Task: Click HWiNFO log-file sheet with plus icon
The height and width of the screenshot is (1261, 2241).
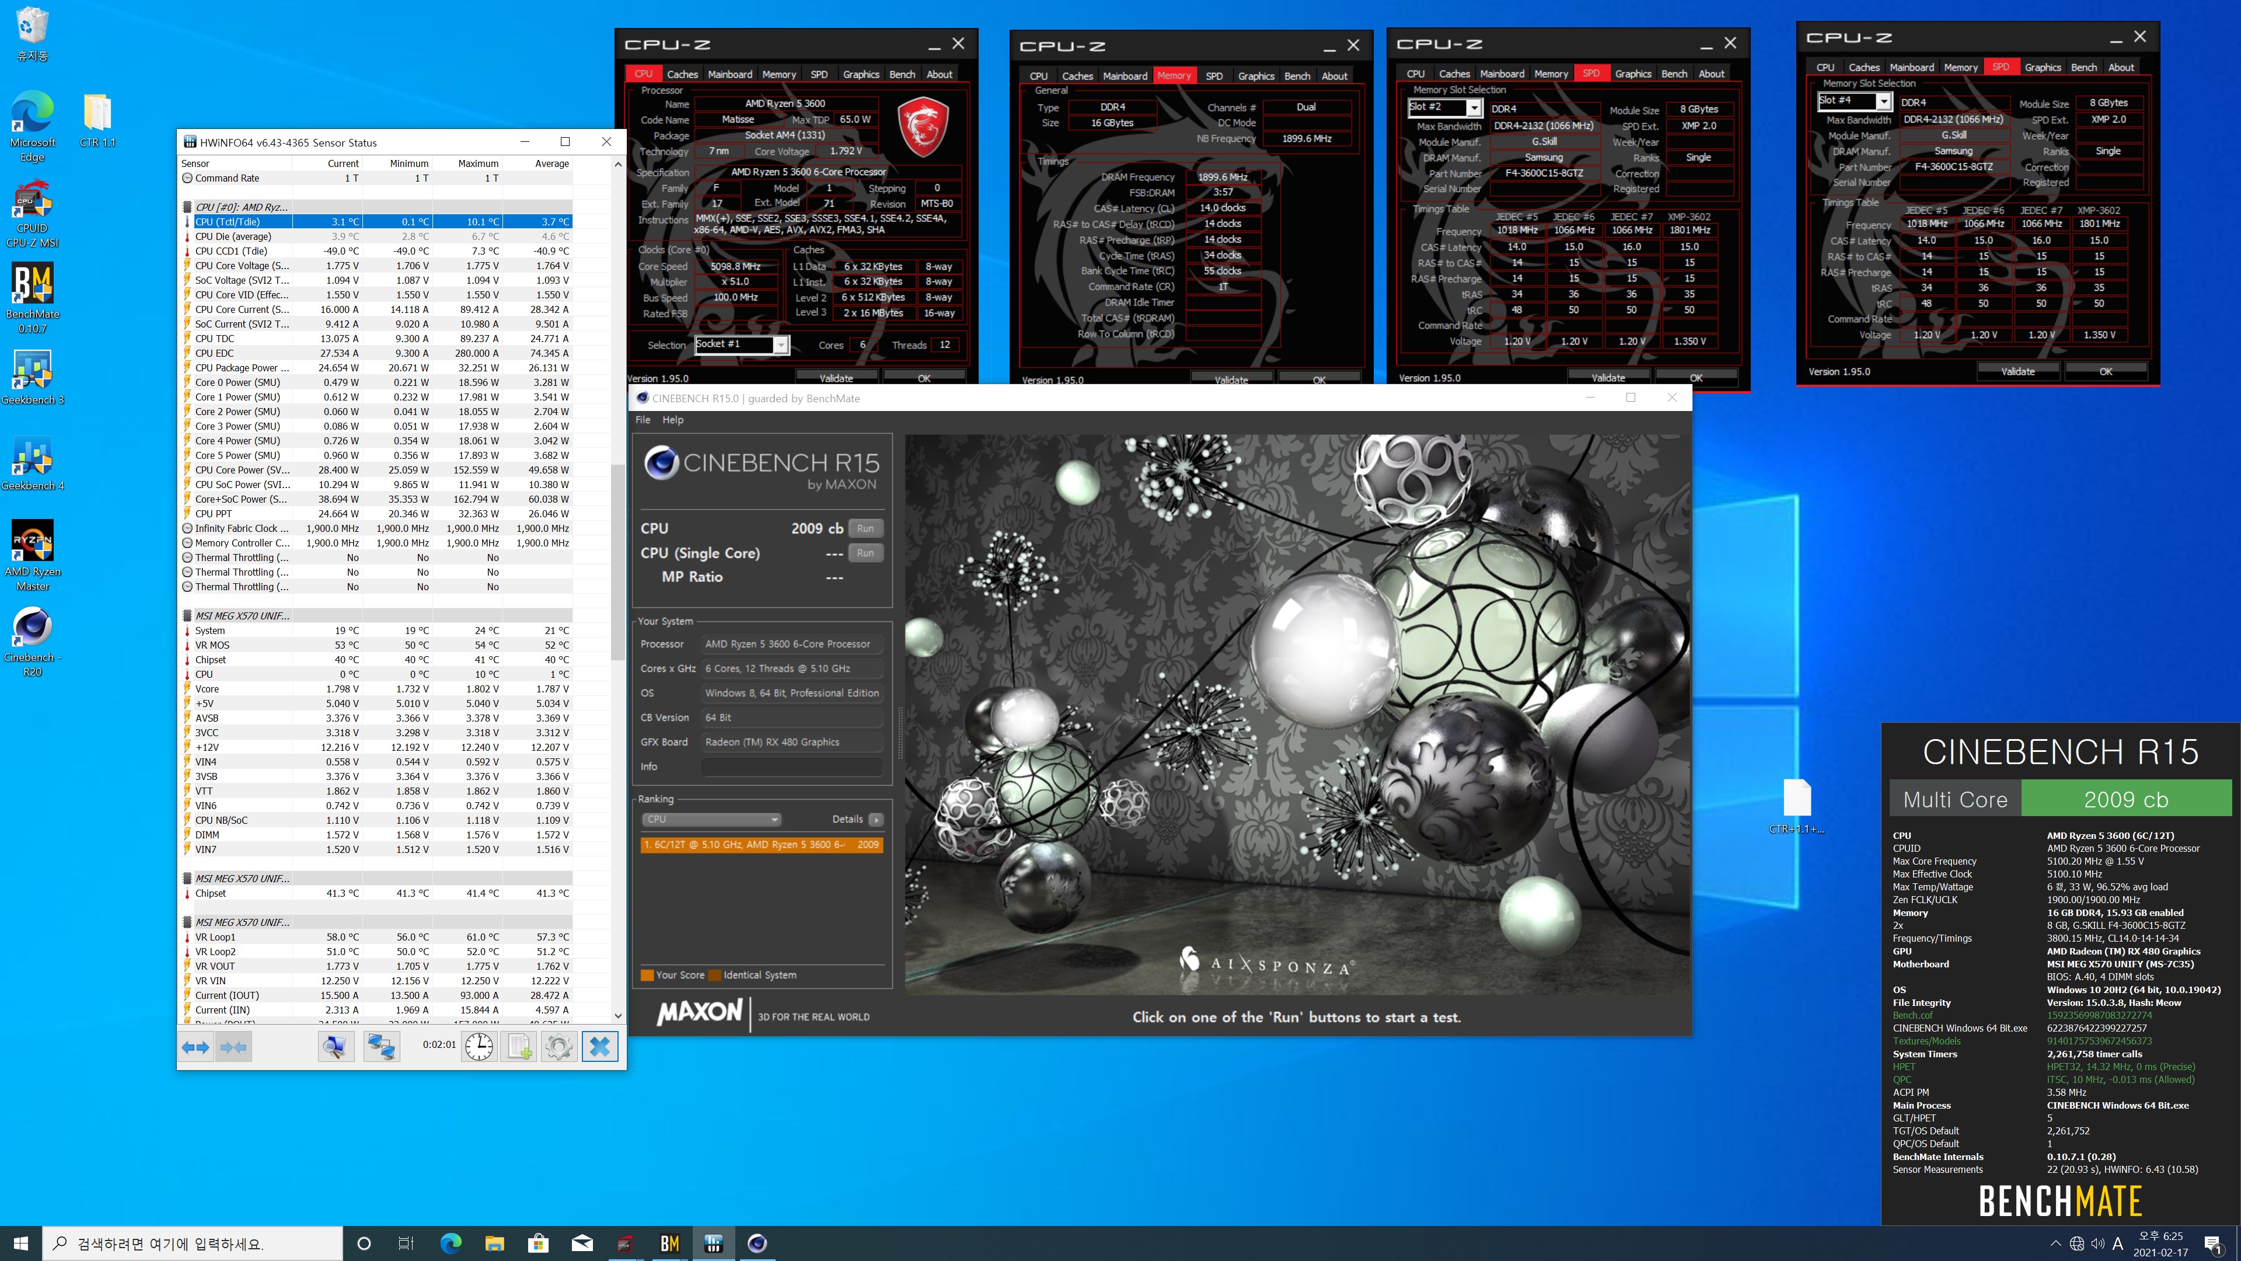Action: point(518,1047)
